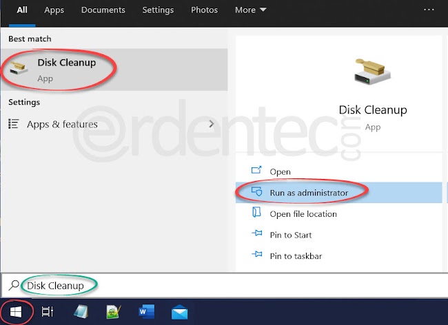The height and width of the screenshot is (325, 448).
Task: Click the Pin to taskbar pin icon
Action: (x=257, y=253)
